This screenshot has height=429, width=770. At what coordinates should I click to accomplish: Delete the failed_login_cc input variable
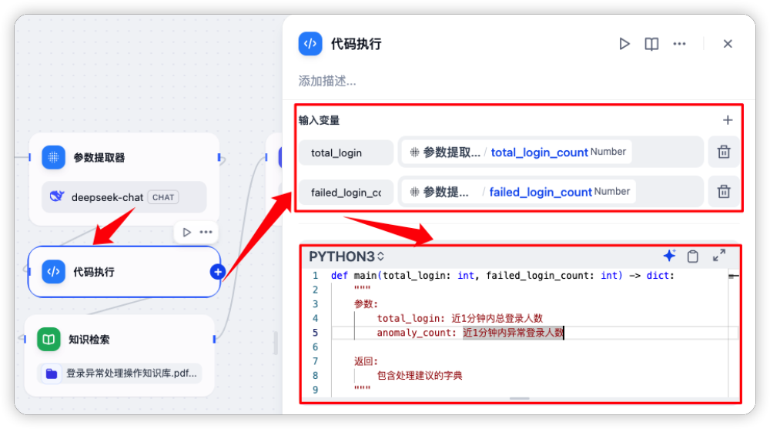tap(724, 192)
